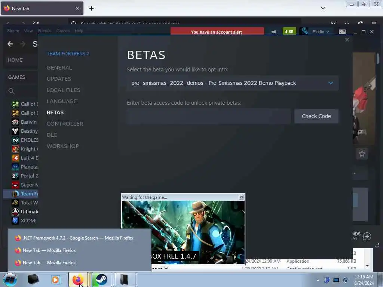Expand the GAMES library filter

tap(16, 77)
